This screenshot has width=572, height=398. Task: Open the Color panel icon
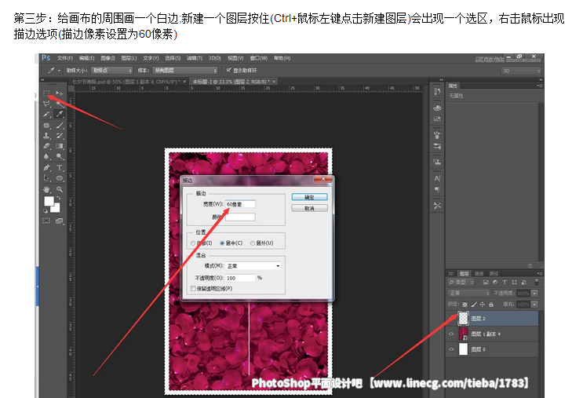tap(437, 108)
